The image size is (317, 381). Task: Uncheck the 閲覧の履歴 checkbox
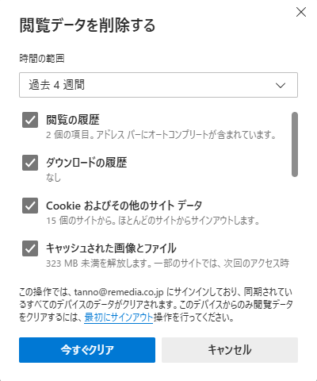[x=30, y=120]
